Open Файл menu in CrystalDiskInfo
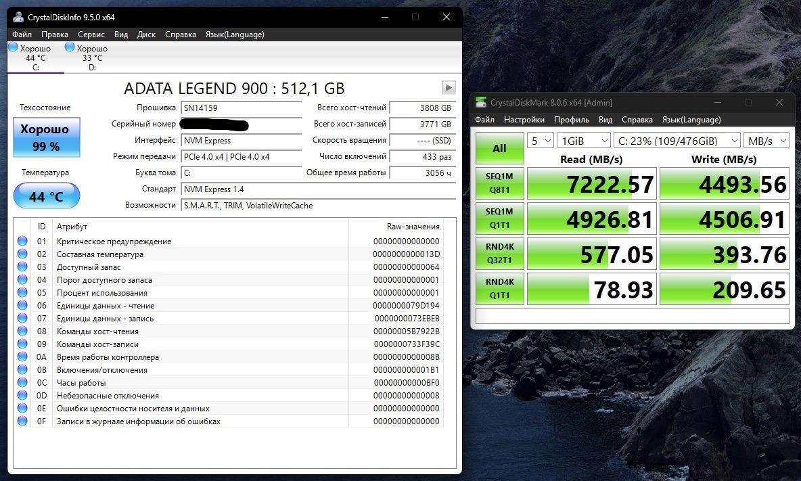Viewport: 801px width, 481px height. [x=22, y=35]
